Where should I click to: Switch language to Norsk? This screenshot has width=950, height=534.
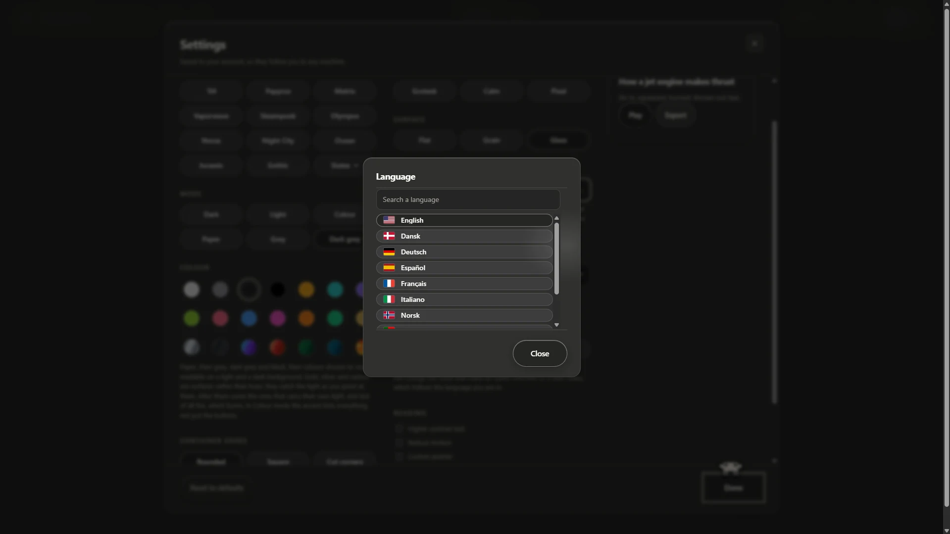[464, 315]
